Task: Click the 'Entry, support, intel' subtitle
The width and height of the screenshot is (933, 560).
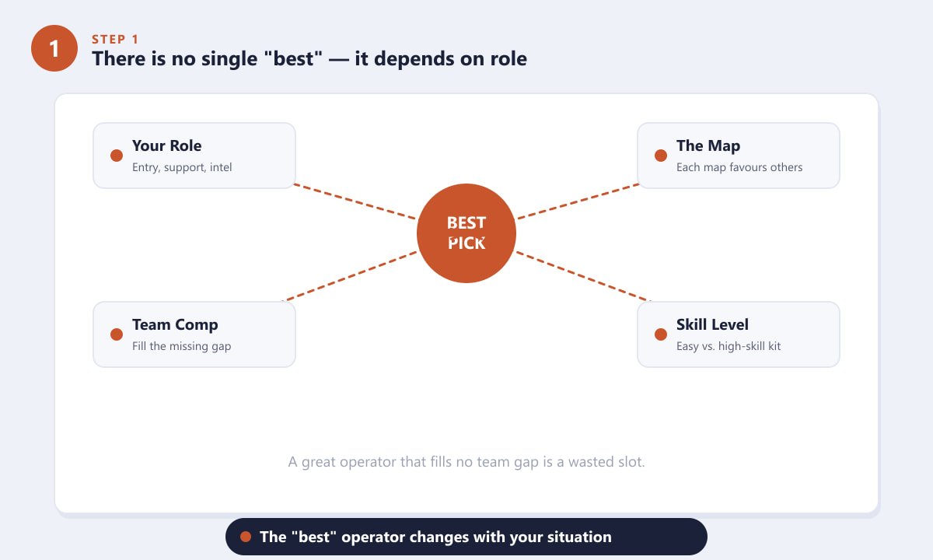Action: pos(182,167)
